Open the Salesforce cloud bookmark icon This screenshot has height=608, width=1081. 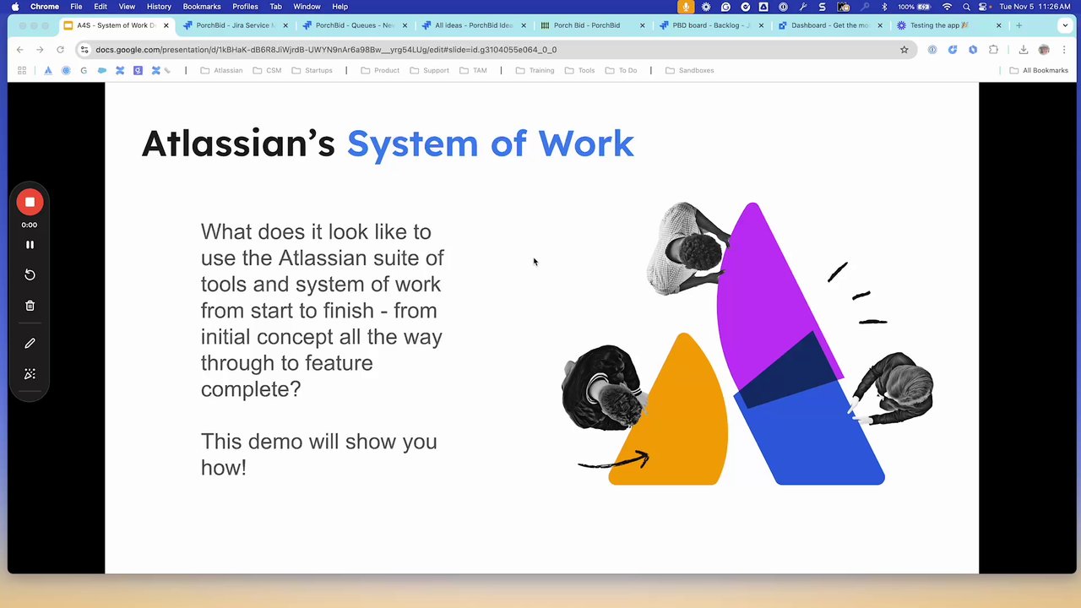[x=102, y=70]
